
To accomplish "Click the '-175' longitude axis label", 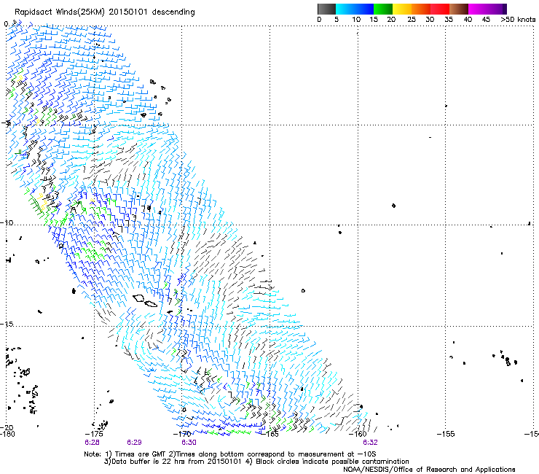I will tap(94, 434).
